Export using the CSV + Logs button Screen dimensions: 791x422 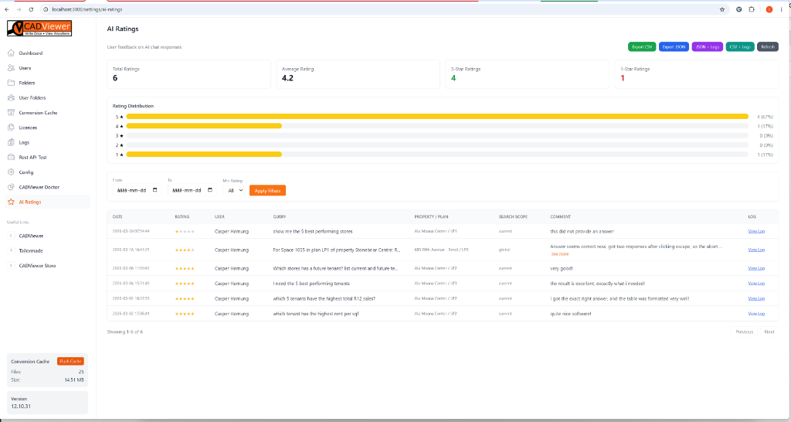(x=740, y=47)
